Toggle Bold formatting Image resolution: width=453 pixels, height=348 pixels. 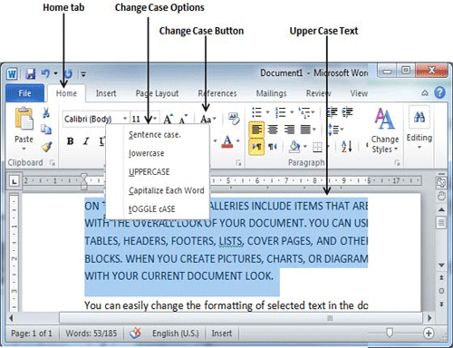pos(70,141)
